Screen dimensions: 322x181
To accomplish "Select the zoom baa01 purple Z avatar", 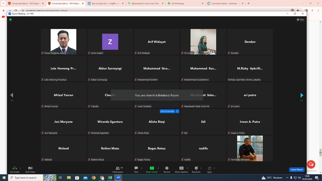I will point(110,42).
